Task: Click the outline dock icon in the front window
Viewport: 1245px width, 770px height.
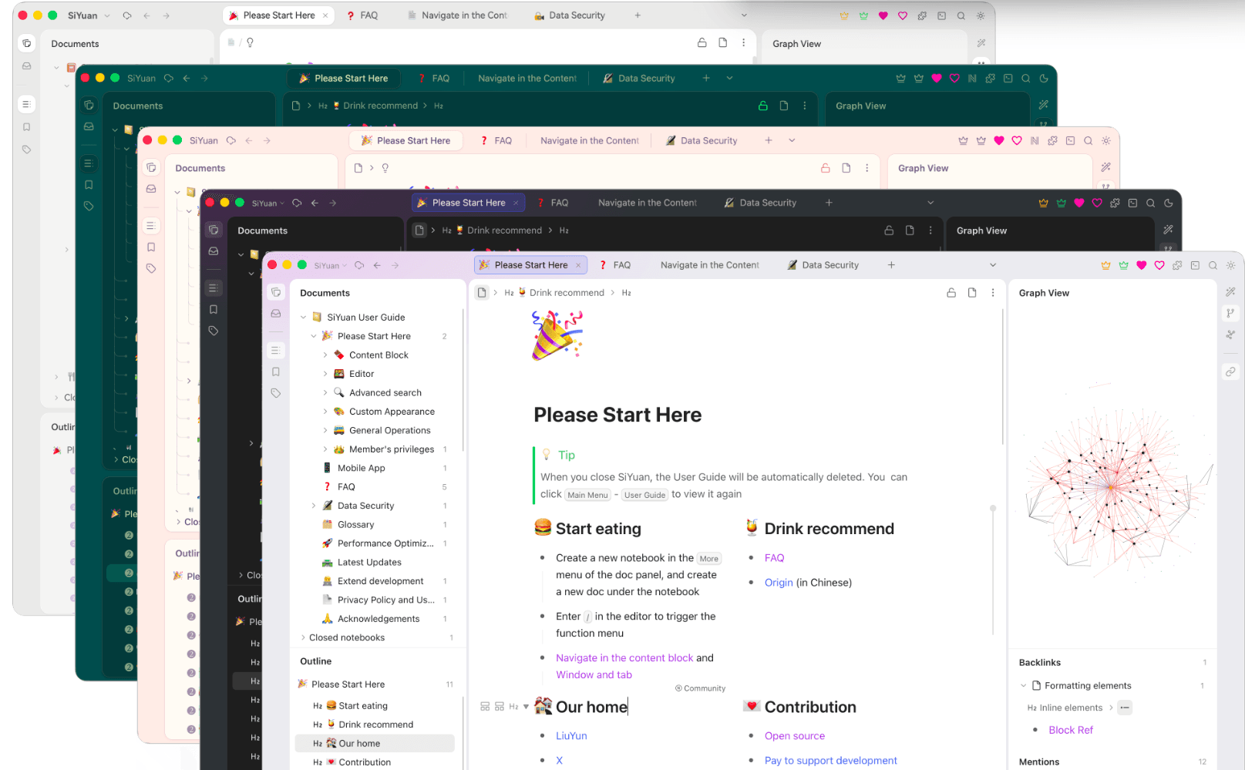Action: click(275, 350)
